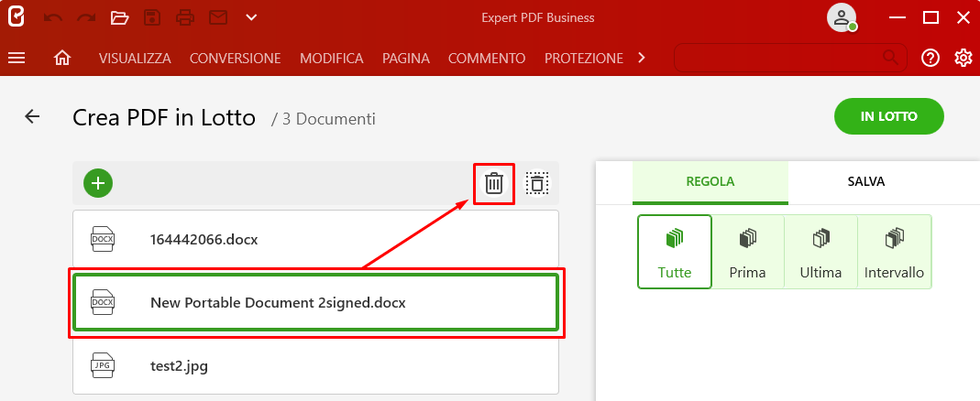
Task: Open the PROTEZIONE tab
Action: [x=584, y=58]
